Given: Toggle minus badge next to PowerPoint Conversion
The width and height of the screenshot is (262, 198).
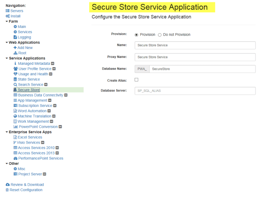Looking at the screenshot, I should 60,127.
